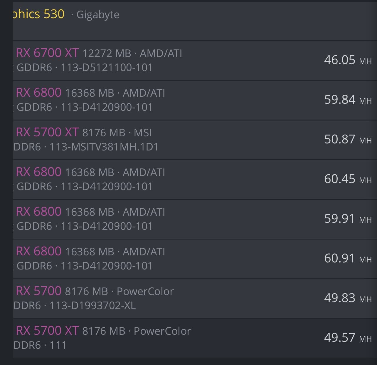The height and width of the screenshot is (365, 377).
Task: Select the 12272 MB memory size text
Action: pos(107,53)
